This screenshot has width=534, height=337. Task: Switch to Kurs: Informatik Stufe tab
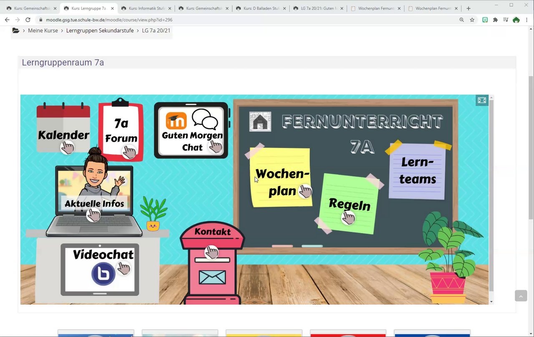146,8
